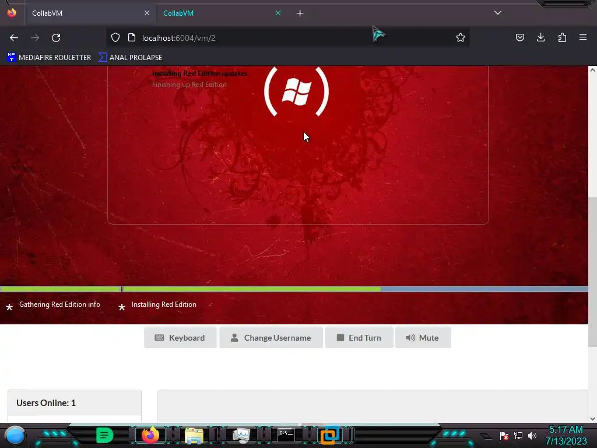Open the Firefox downloads panel
Image resolution: width=597 pixels, height=448 pixels.
(540, 37)
